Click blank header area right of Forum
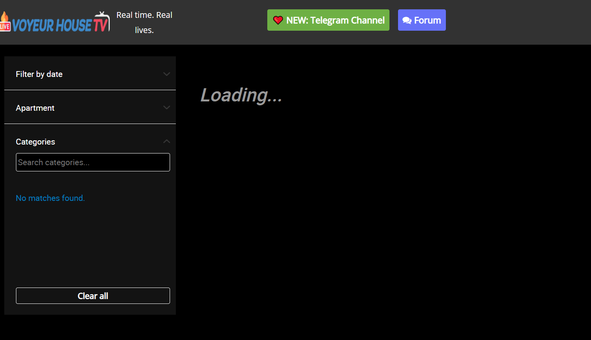The image size is (591, 340). pyautogui.click(x=517, y=22)
